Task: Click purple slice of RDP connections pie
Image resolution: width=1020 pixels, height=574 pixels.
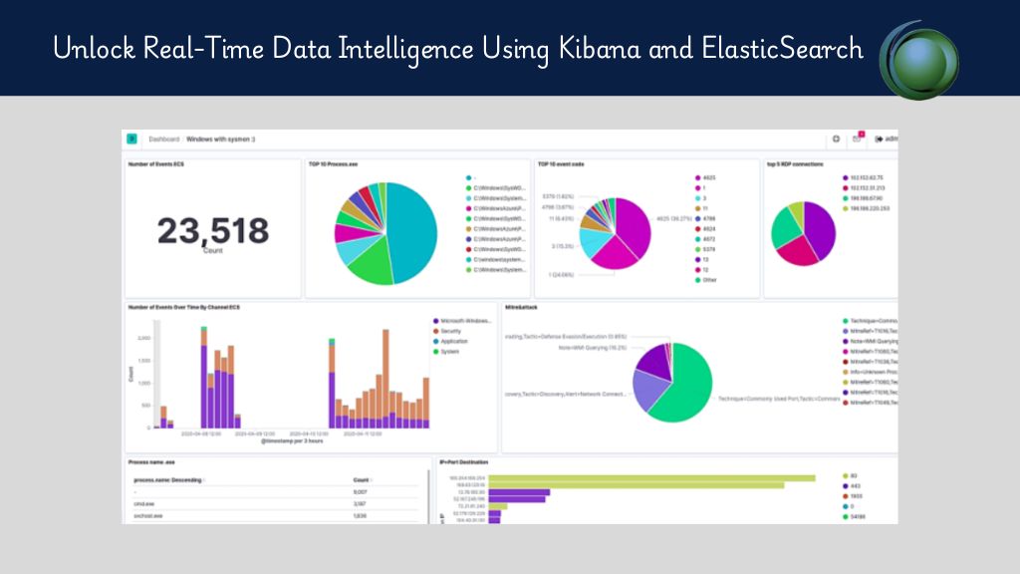Action: click(821, 228)
